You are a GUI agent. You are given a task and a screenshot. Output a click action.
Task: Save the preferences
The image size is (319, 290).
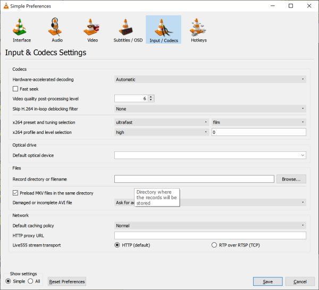[268, 282]
